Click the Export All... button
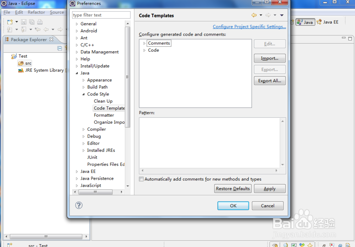Viewport: 355px width, 247px height. (270, 81)
